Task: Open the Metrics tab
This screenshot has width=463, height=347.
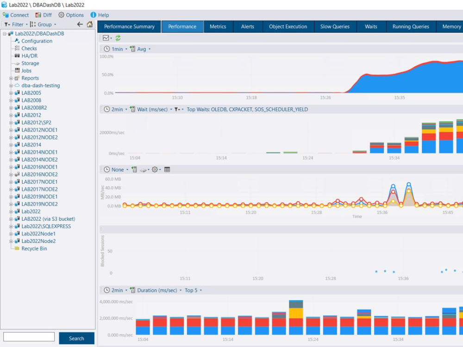Action: (218, 26)
